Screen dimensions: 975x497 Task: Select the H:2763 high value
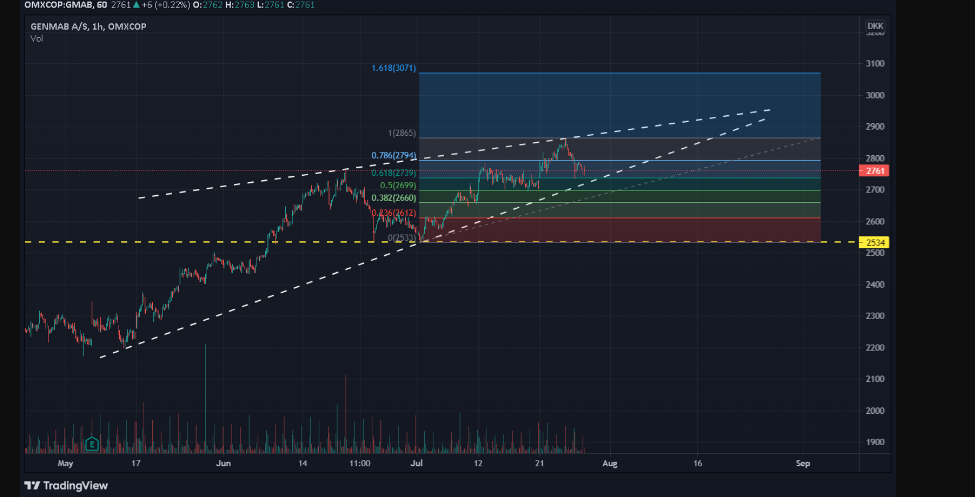pos(240,5)
